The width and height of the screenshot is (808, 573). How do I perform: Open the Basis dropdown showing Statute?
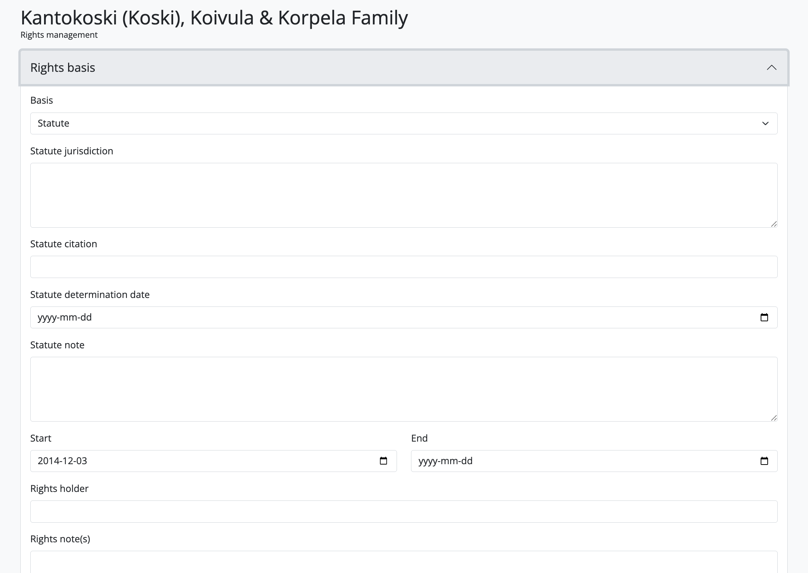click(x=404, y=123)
